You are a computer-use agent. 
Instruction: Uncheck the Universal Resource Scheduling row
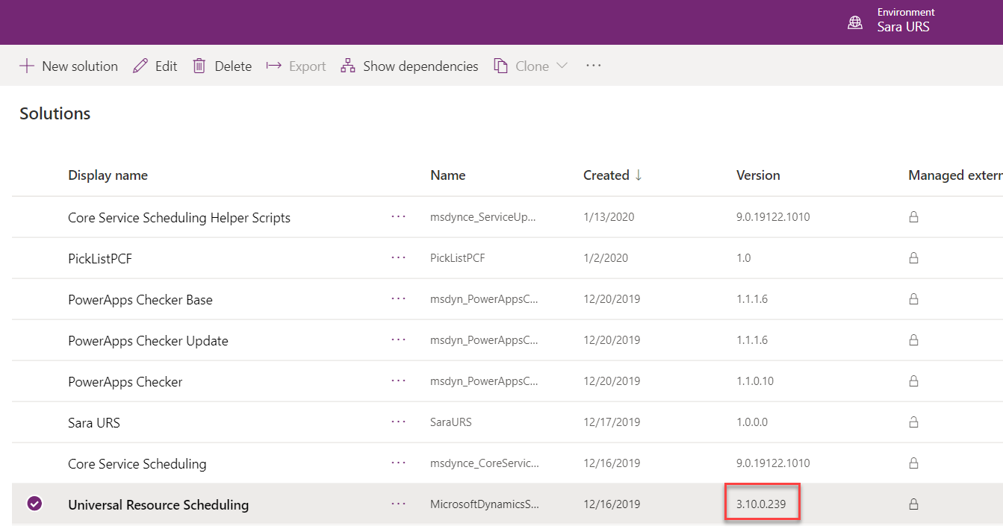34,504
